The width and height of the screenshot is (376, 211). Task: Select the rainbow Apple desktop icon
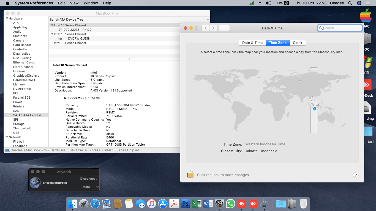[x=366, y=16]
